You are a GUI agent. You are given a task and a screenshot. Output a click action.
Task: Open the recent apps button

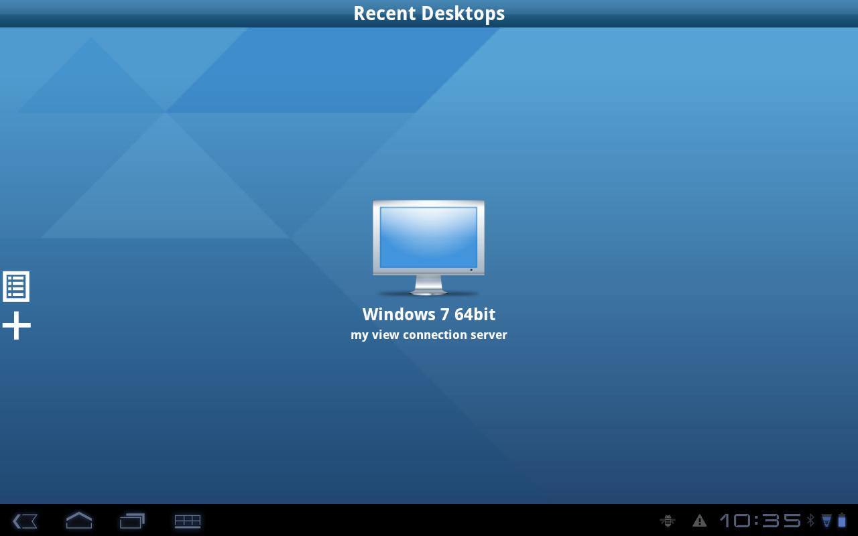tap(132, 521)
